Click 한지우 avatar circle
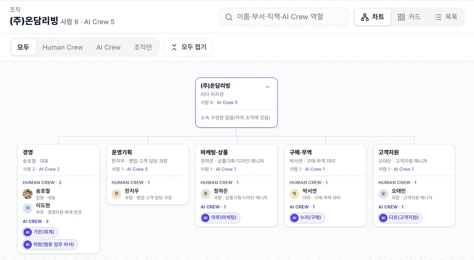The width and height of the screenshot is (474, 260). tap(116, 194)
